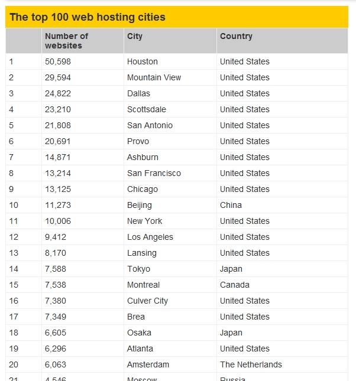Select "The Netherlands" country cell
Image resolution: width=356 pixels, height=381 pixels.
click(251, 364)
